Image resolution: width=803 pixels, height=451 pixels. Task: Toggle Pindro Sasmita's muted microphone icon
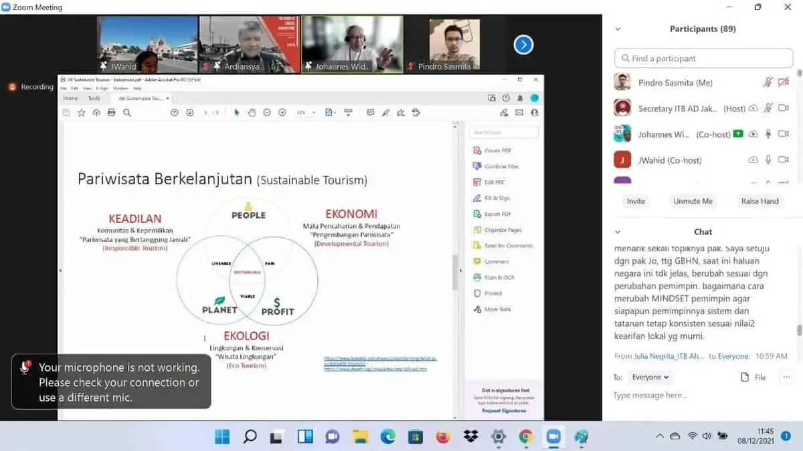click(x=768, y=83)
